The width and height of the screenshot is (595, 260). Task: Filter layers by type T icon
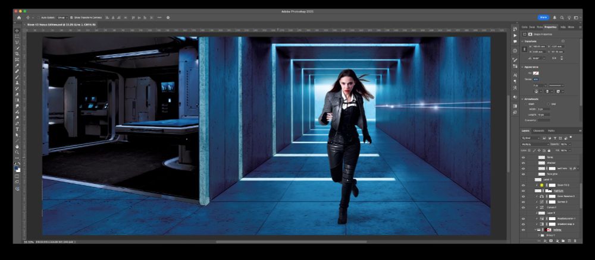click(x=555, y=138)
